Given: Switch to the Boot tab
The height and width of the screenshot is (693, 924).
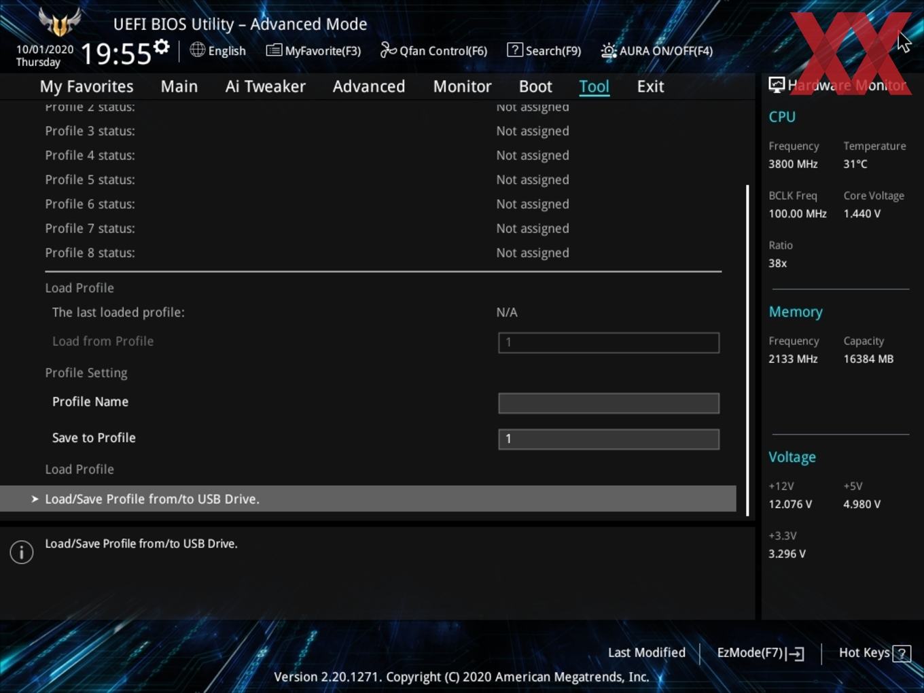Looking at the screenshot, I should (x=535, y=86).
